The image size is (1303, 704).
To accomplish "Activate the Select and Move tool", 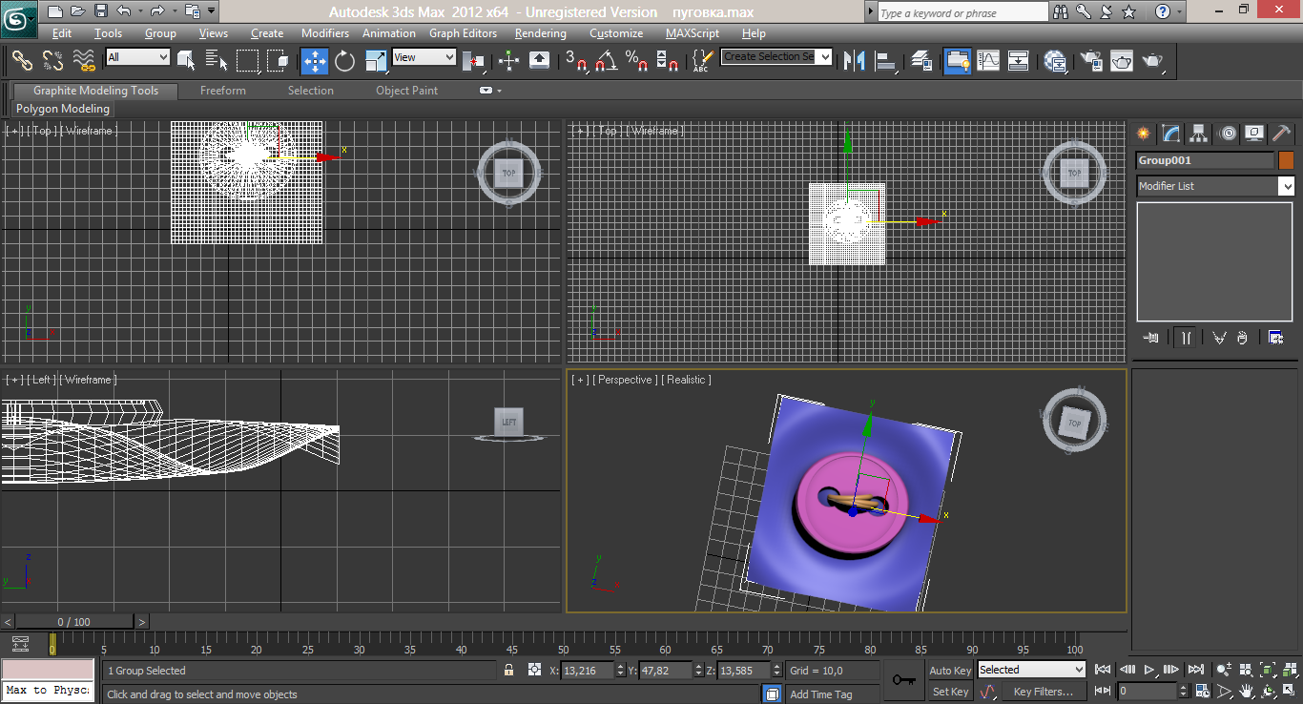I will point(315,61).
